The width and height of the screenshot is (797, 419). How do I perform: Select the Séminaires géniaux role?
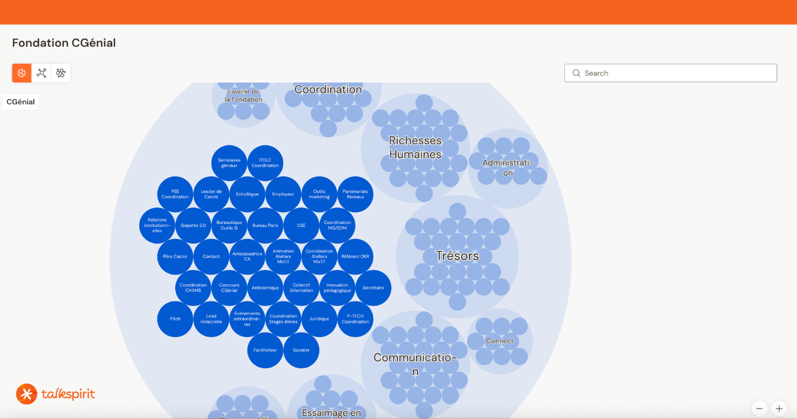point(229,163)
